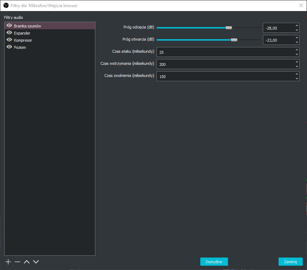Viewport: 307px width, 270px height.
Task: Decrease Próg otwarcia value with down arrow
Action: (297, 42)
